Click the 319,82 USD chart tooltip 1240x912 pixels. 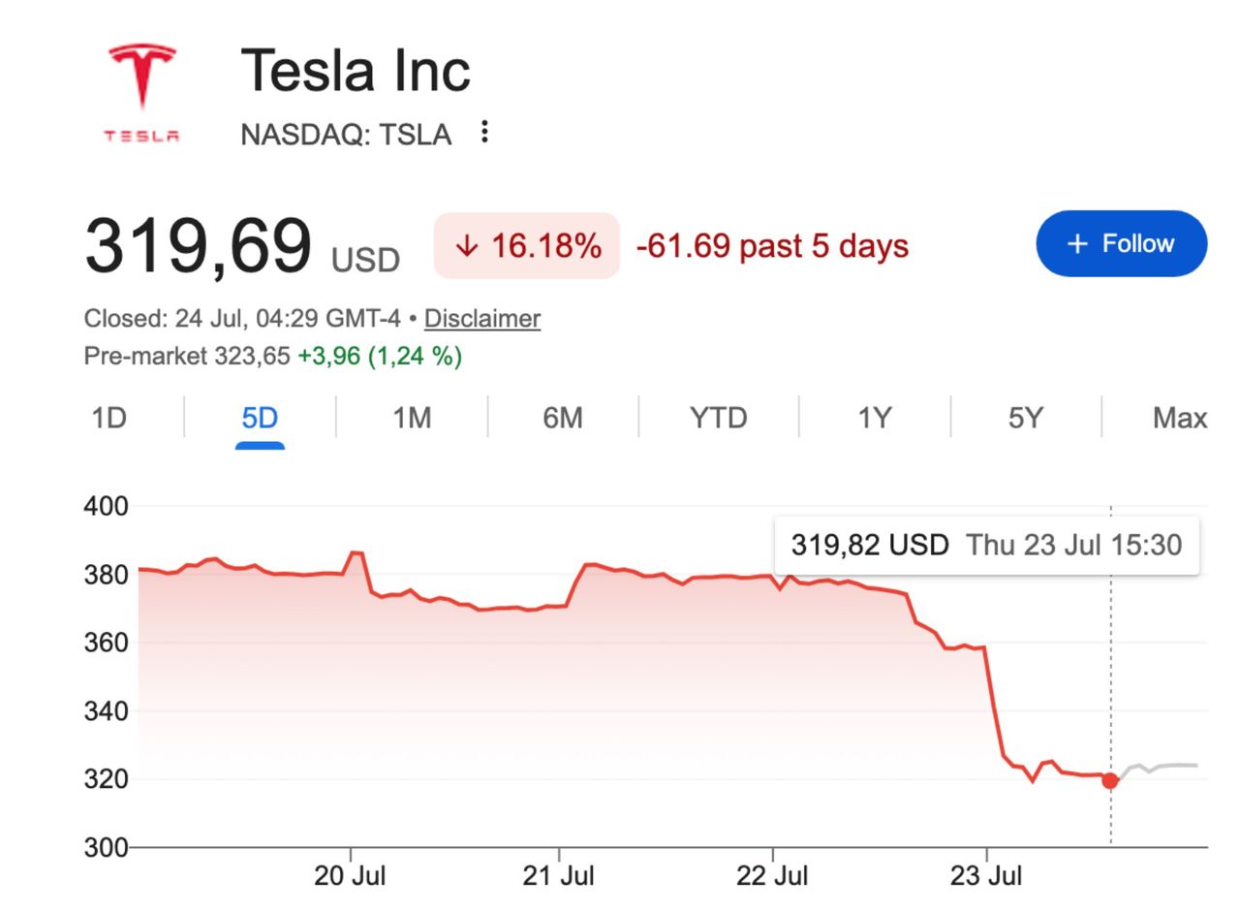(x=987, y=545)
